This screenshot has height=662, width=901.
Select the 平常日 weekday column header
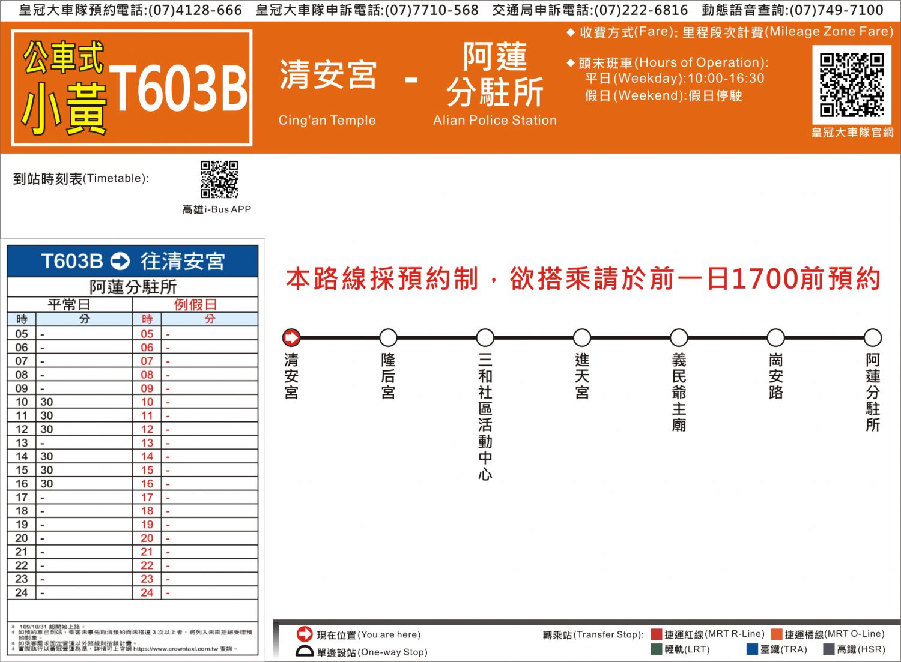(69, 304)
